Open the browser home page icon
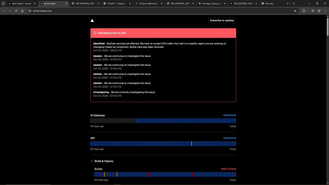 22,11
